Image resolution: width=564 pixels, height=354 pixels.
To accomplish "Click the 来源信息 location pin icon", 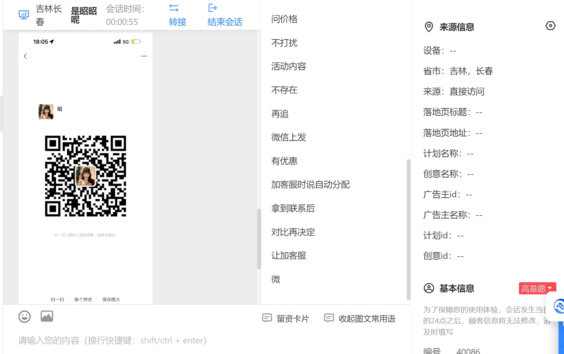I will 429,27.
